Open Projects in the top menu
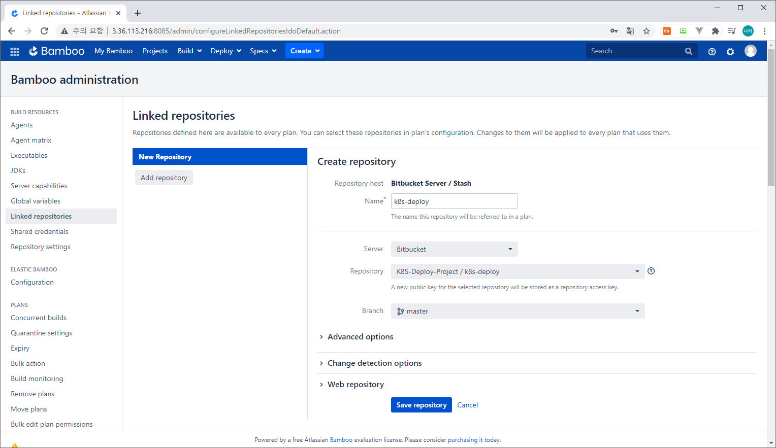 coord(155,51)
